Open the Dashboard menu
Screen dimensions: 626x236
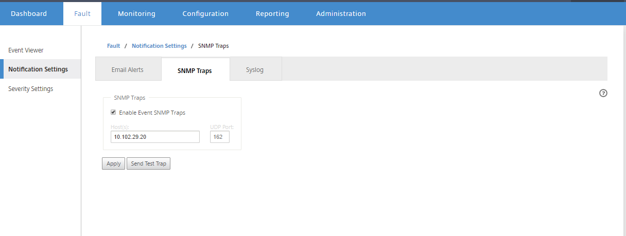pyautogui.click(x=29, y=13)
